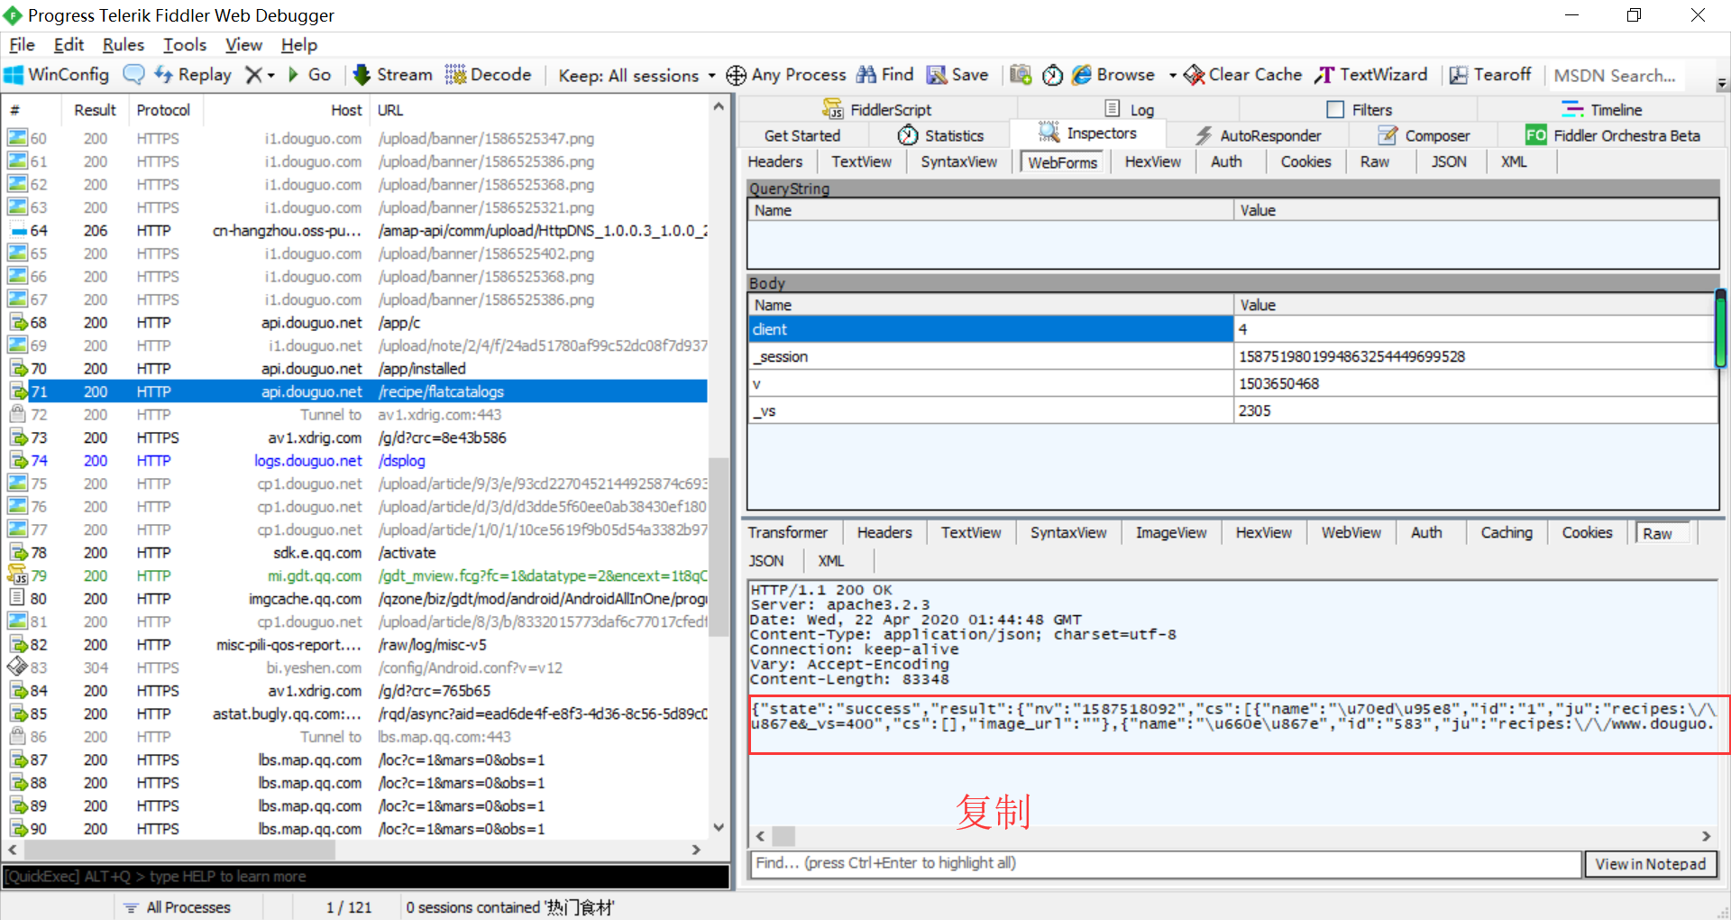Viewport: 1731px width, 920px height.
Task: Click response pane scroll right arrow
Action: (x=1706, y=836)
